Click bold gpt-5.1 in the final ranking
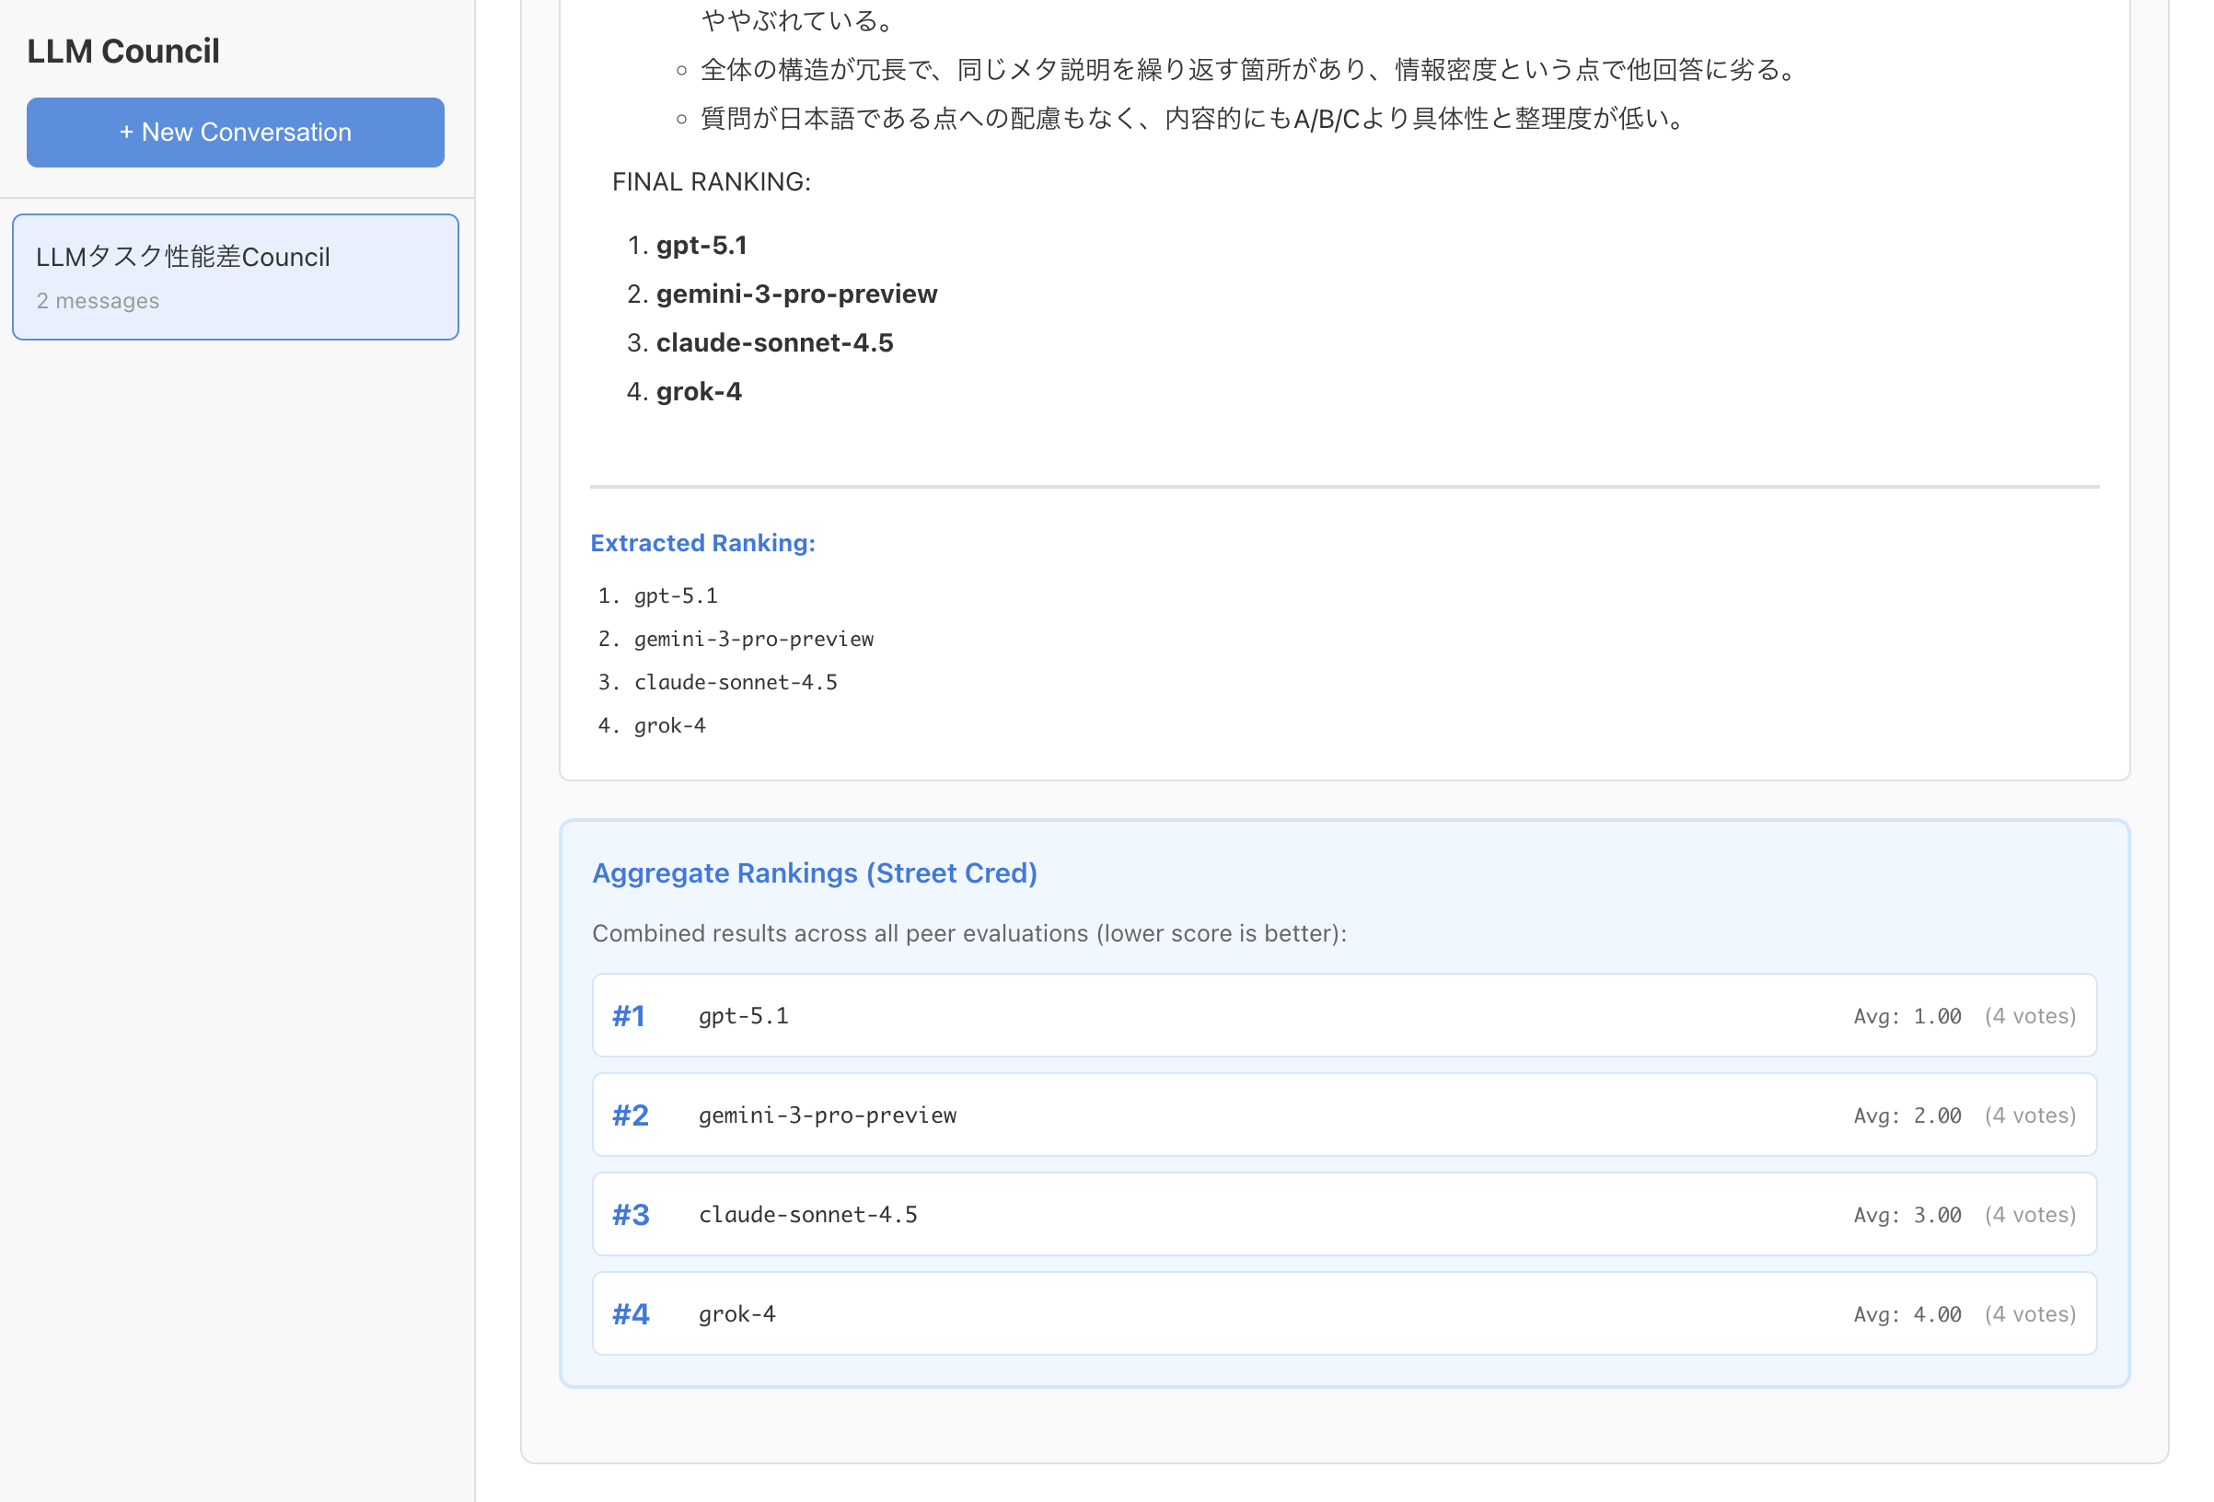The height and width of the screenshot is (1502, 2214). coord(701,246)
